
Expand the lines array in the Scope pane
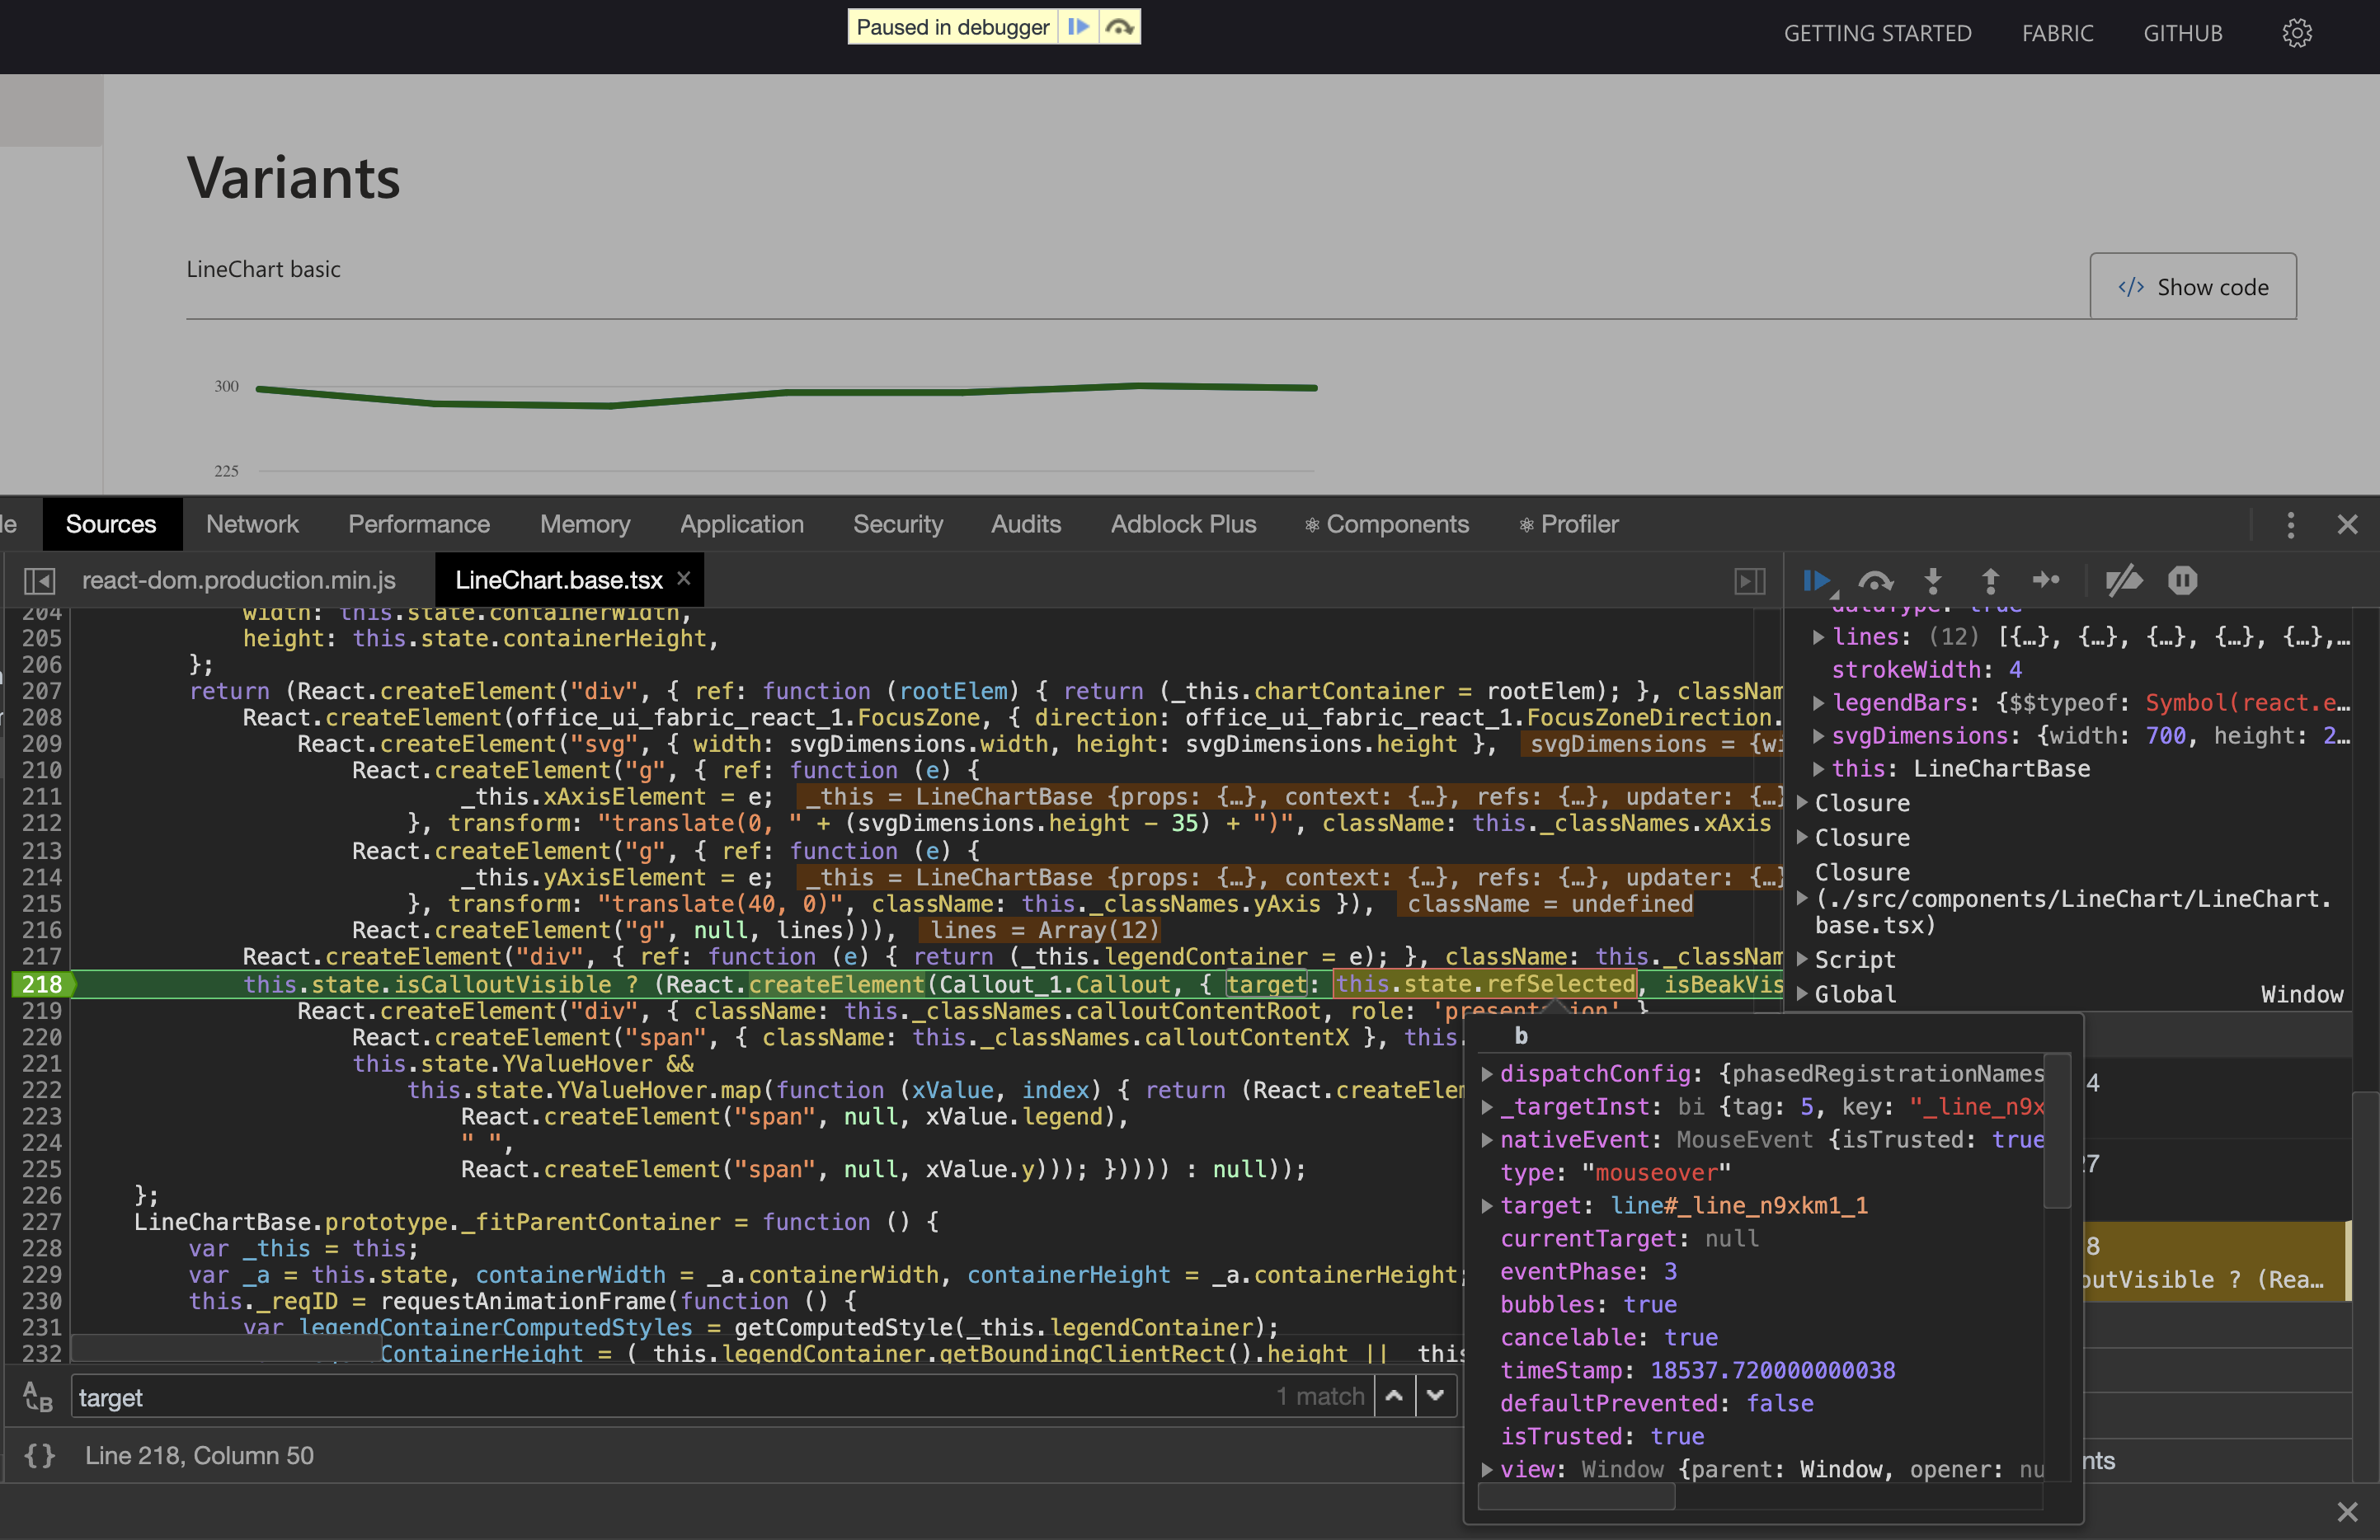[x=1820, y=637]
